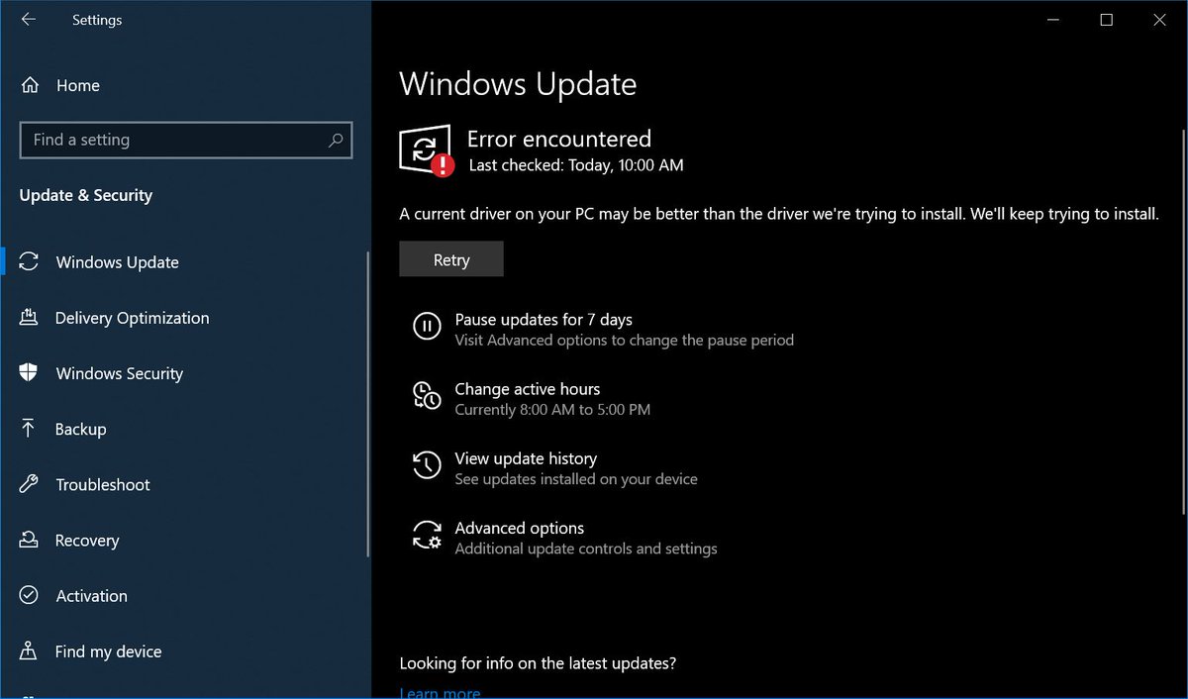The width and height of the screenshot is (1188, 699).
Task: Click the Find my device person icon
Action: [29, 651]
